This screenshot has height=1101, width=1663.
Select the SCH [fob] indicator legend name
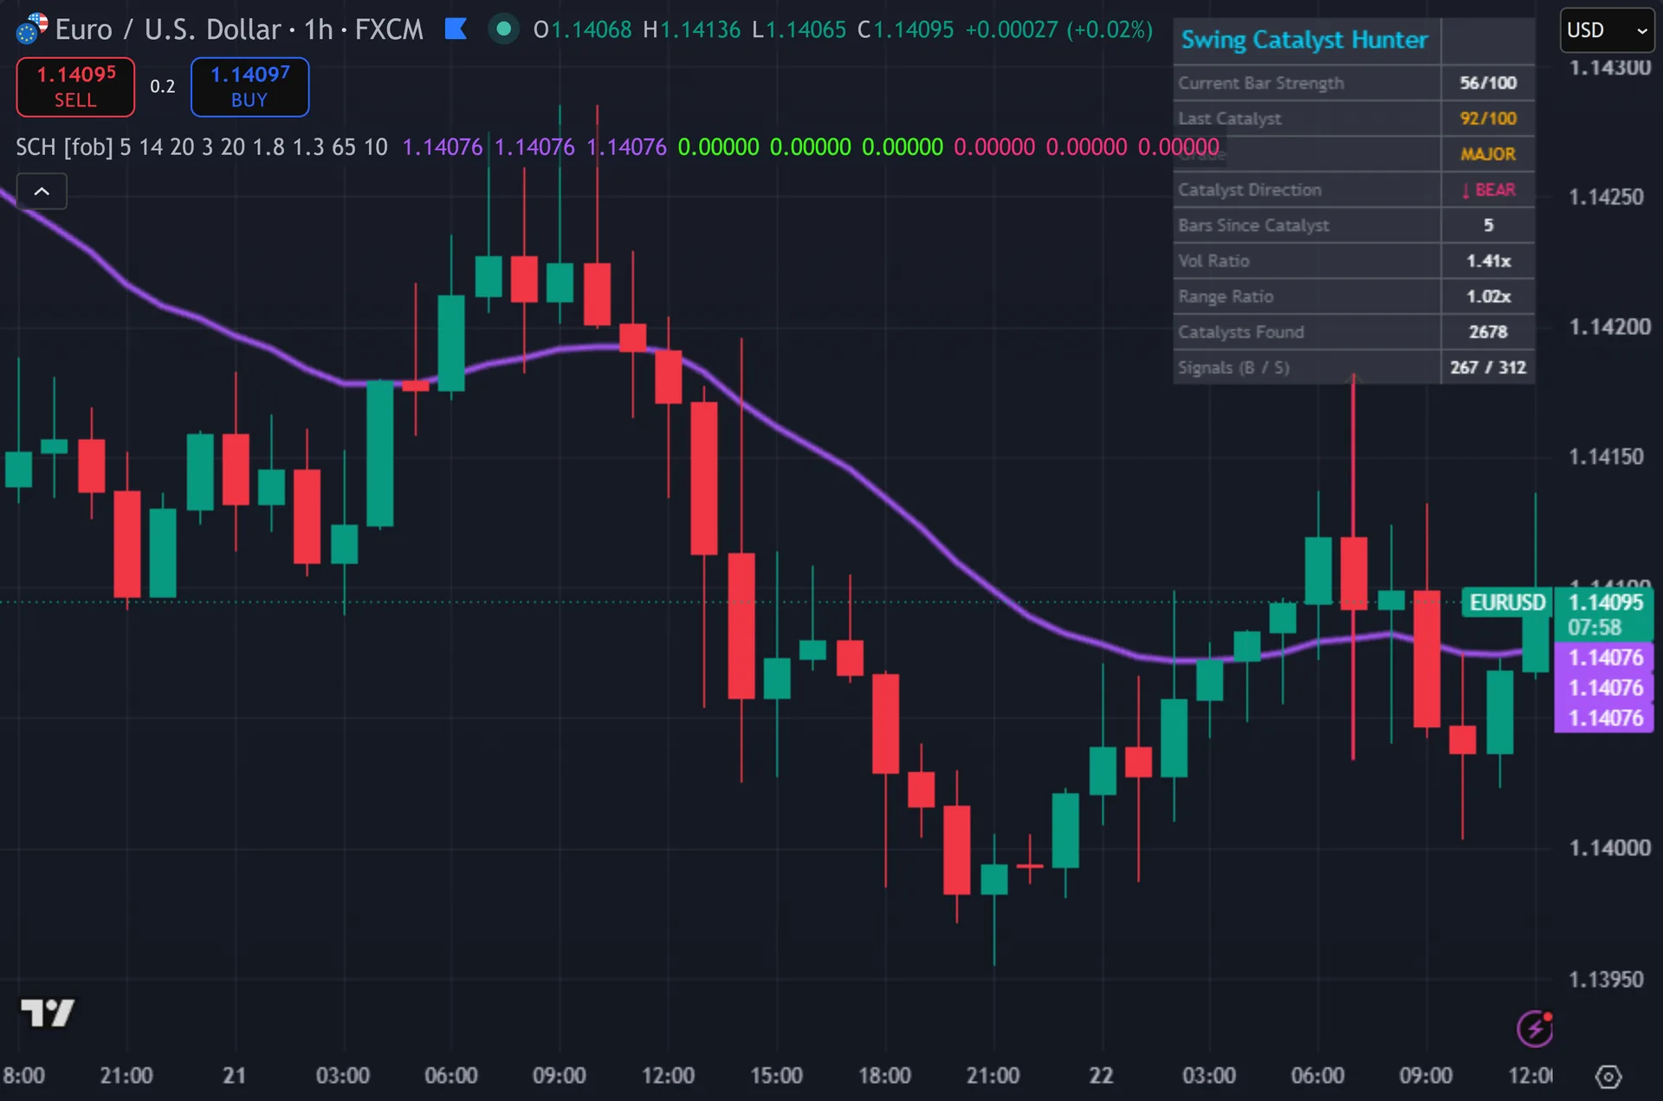[64, 147]
